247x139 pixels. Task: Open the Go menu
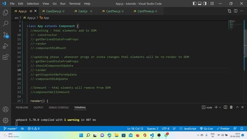pyautogui.click(x=54, y=3)
